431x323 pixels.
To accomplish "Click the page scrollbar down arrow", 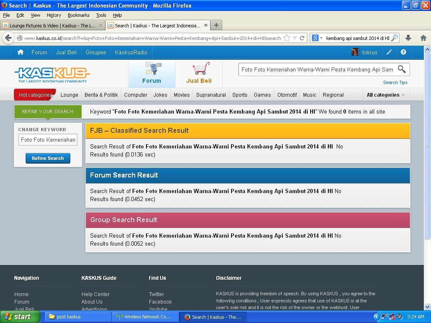I will point(427,307).
